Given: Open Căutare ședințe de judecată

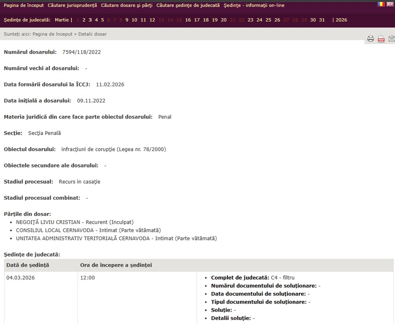Looking at the screenshot, I should 188,6.
